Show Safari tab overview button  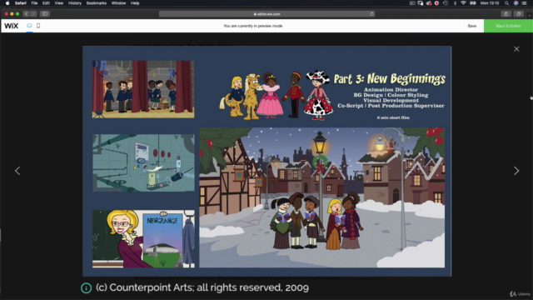[518, 14]
